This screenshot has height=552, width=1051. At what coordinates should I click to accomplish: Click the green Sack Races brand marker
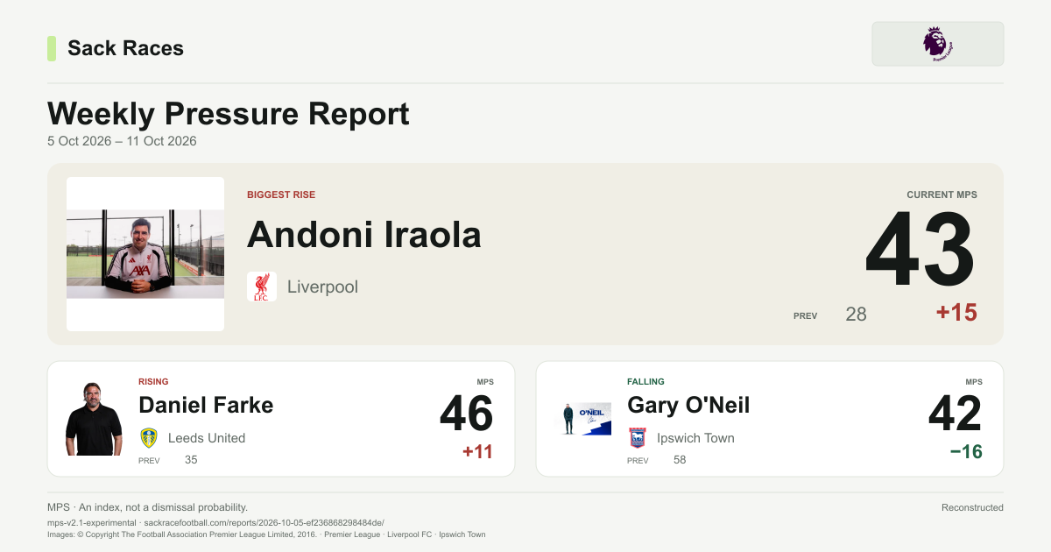pyautogui.click(x=52, y=48)
